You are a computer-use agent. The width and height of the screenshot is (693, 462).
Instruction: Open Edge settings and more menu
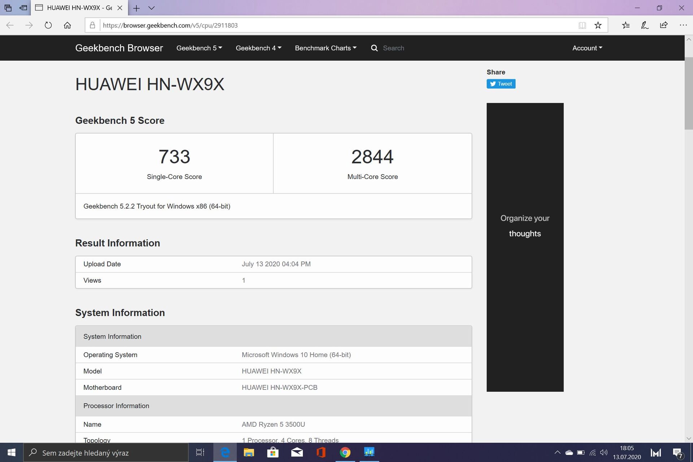(x=683, y=25)
